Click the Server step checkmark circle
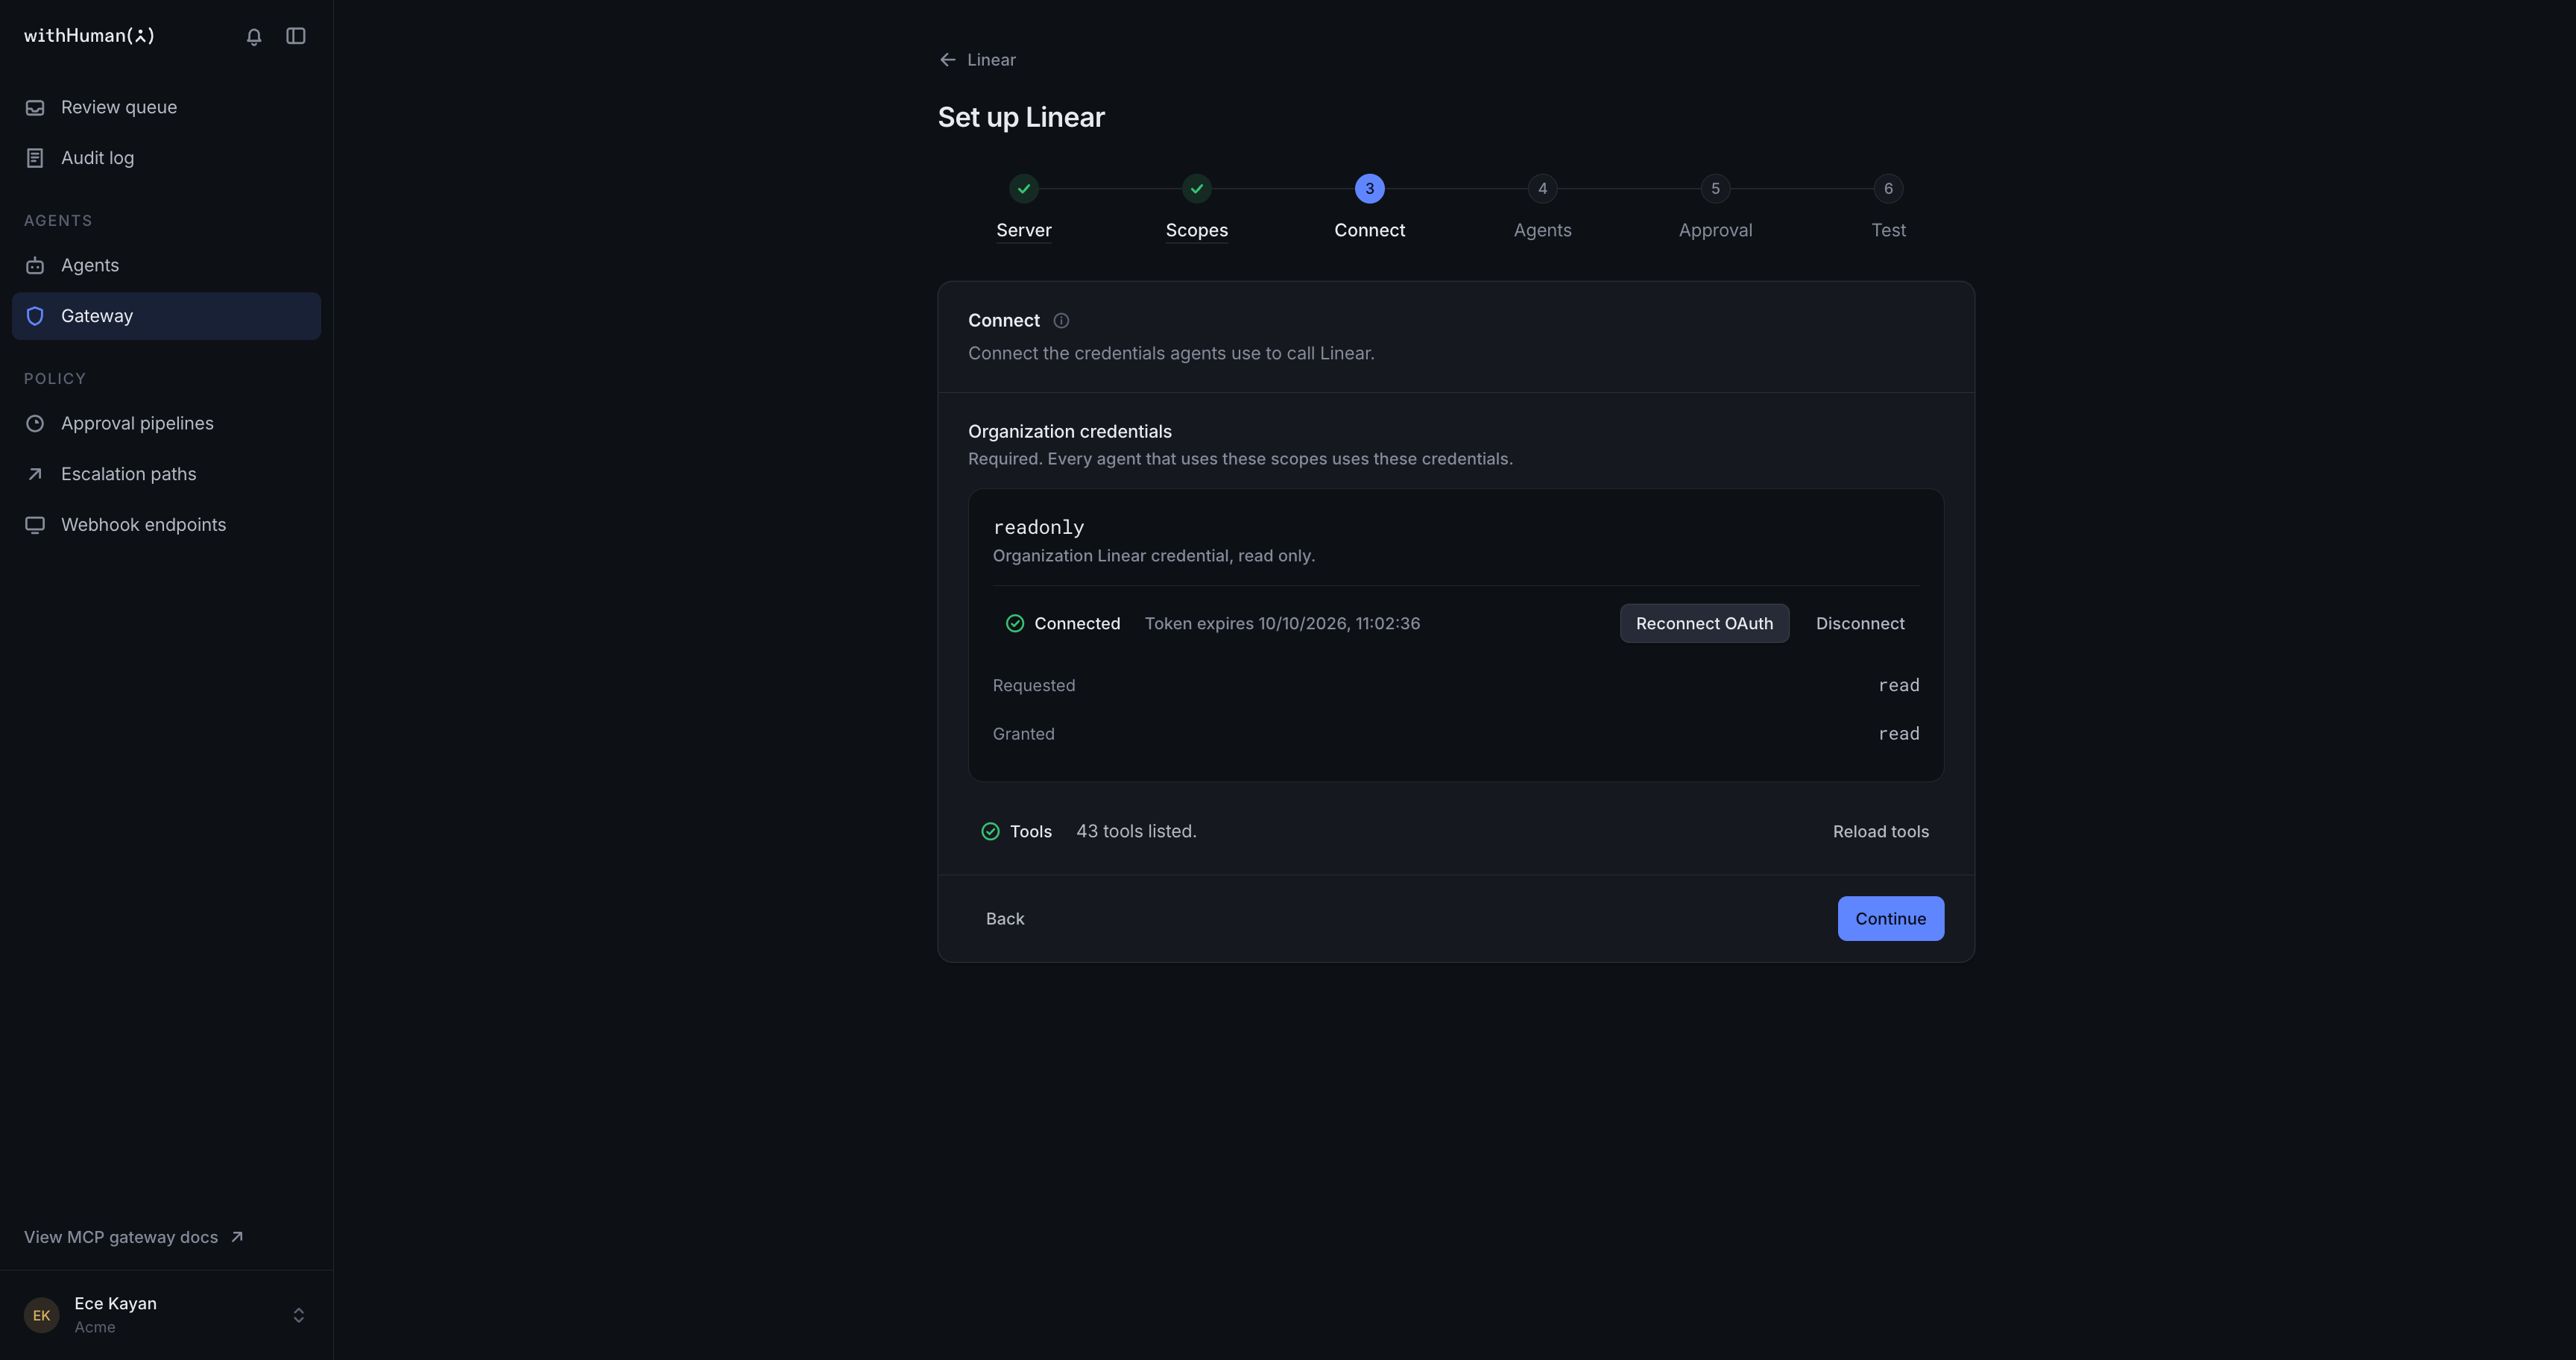 pyautogui.click(x=1023, y=188)
